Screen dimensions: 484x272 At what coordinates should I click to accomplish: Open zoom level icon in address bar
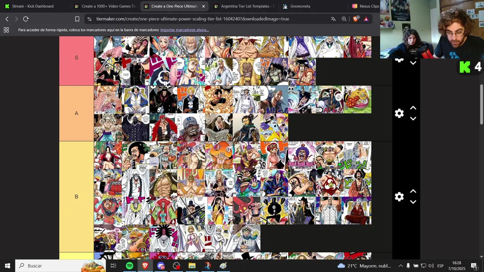tap(344, 19)
